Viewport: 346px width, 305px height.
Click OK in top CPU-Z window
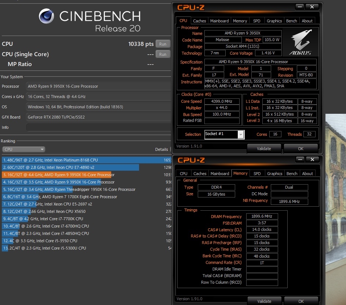(301, 149)
